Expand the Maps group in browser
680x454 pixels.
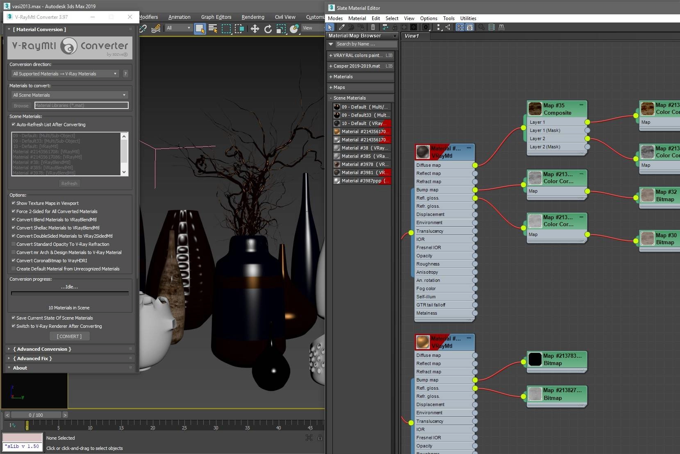361,87
